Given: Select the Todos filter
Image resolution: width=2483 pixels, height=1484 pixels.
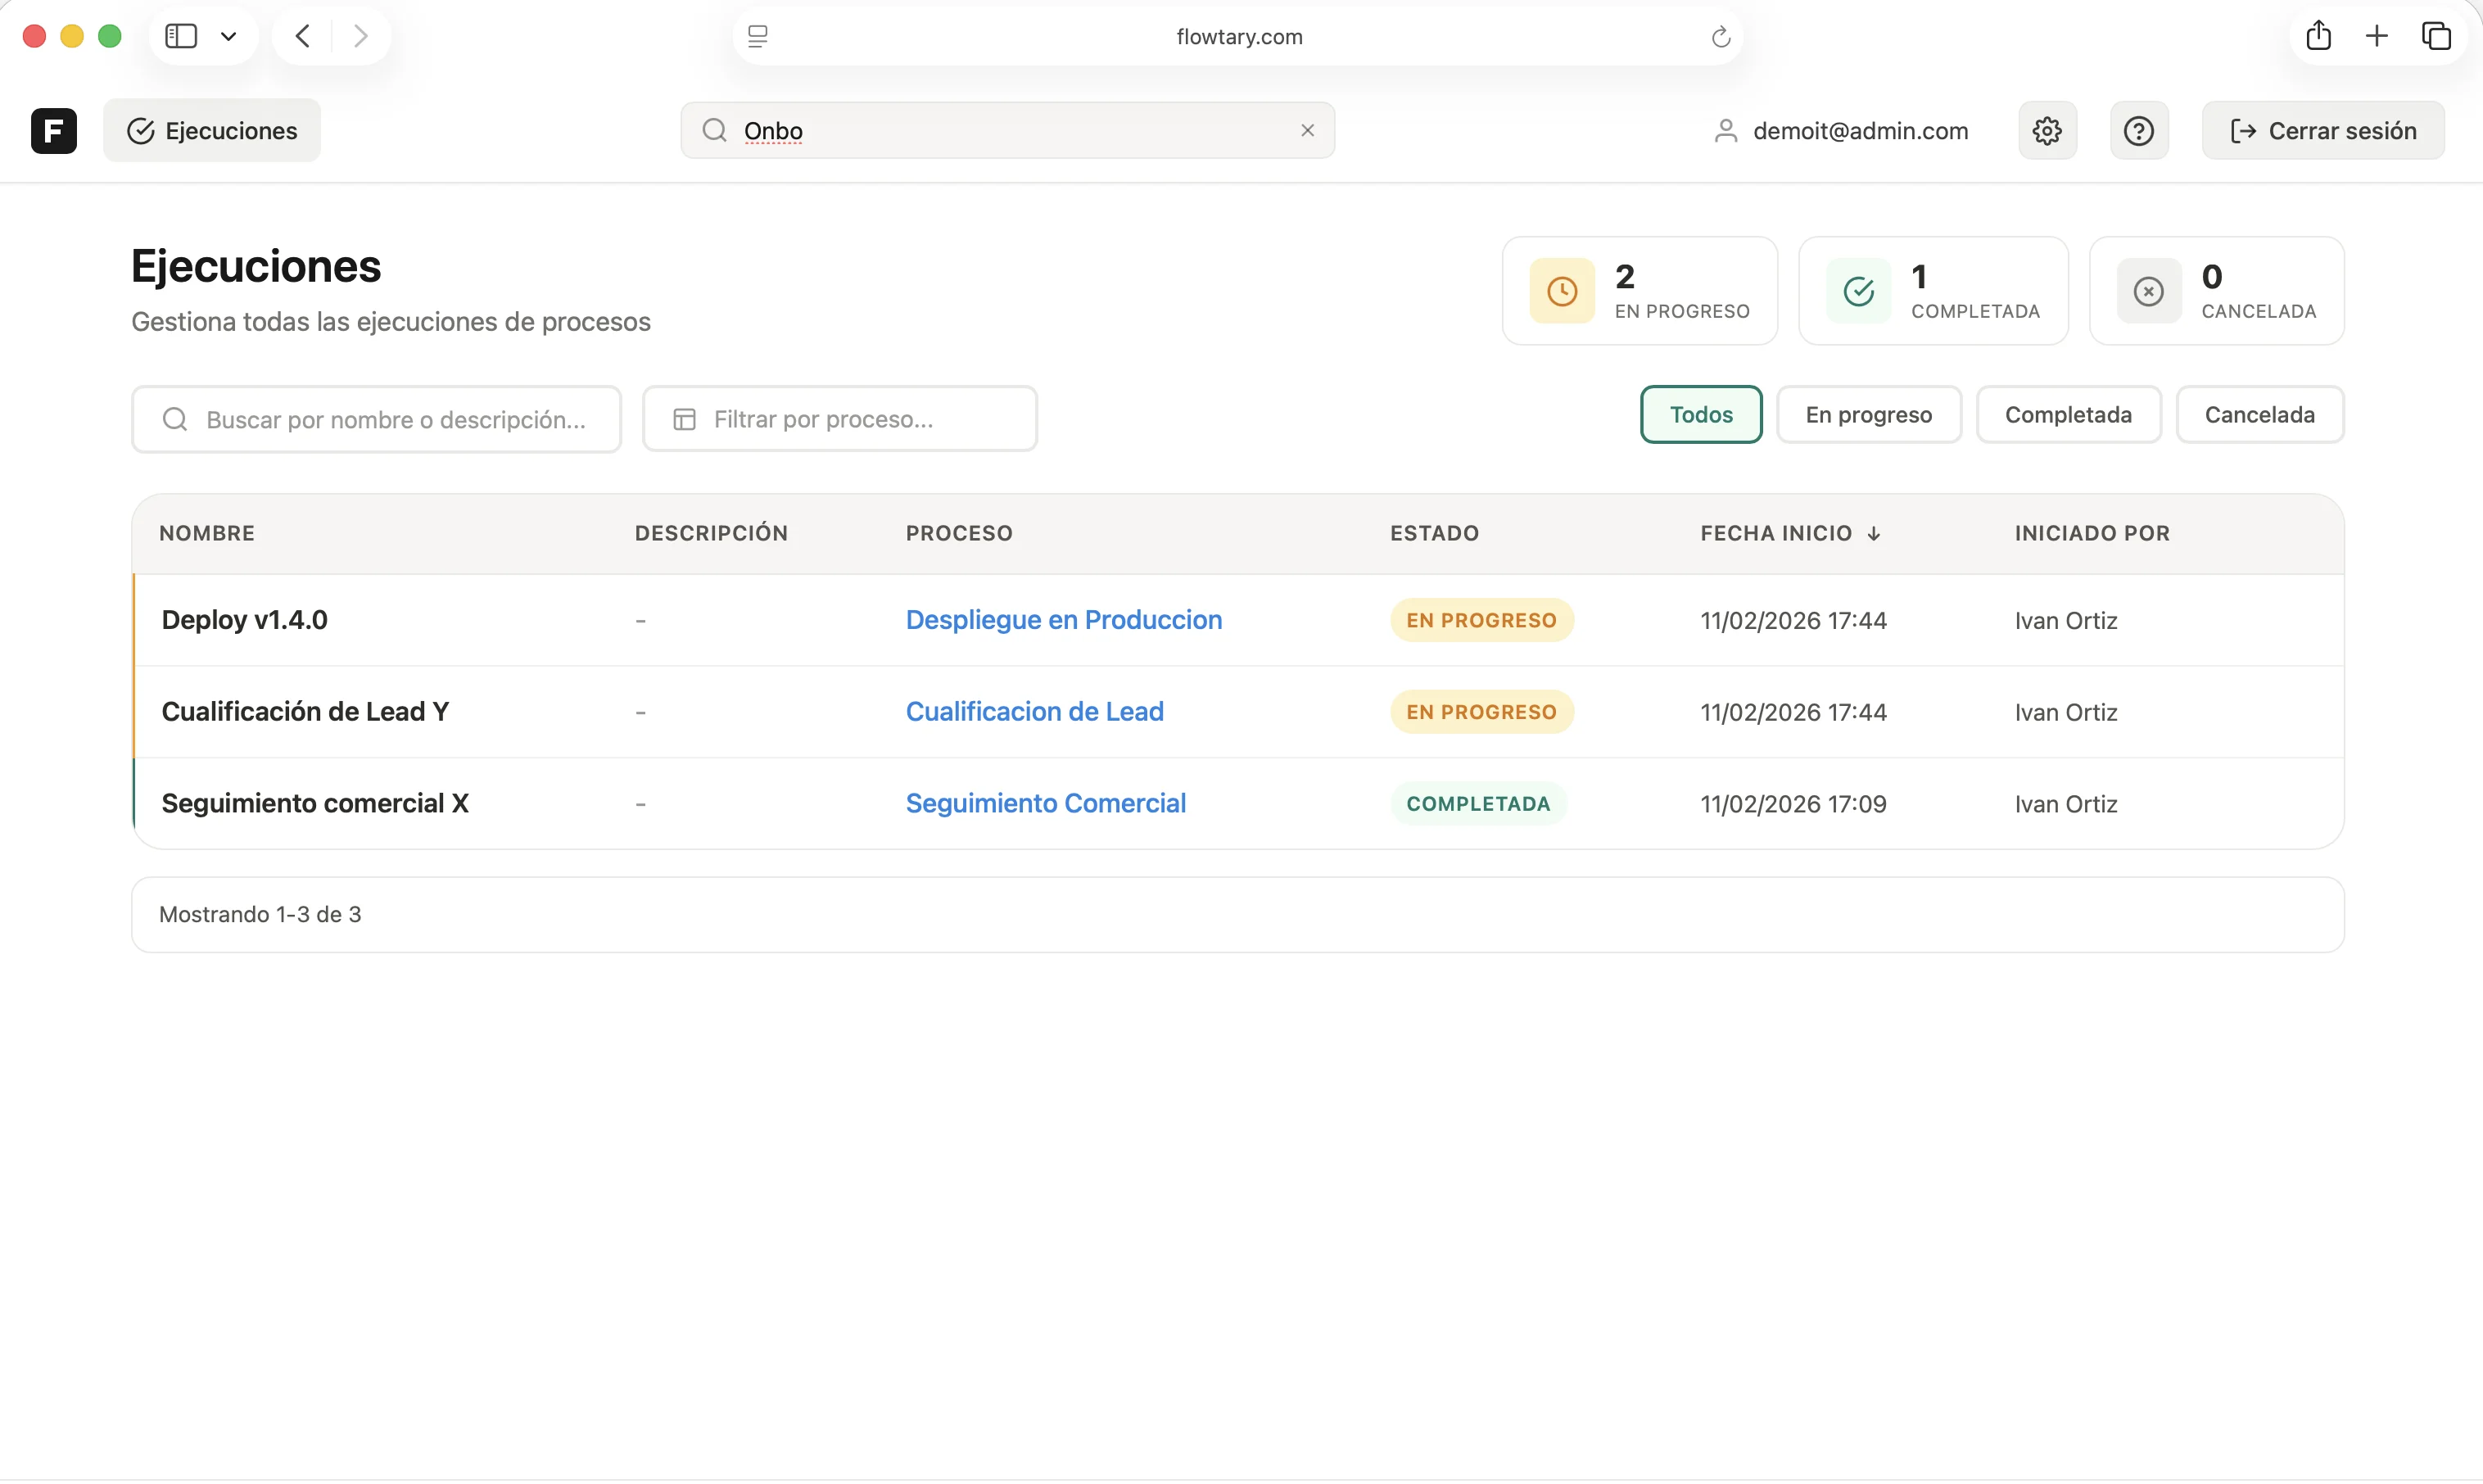Looking at the screenshot, I should point(1700,415).
